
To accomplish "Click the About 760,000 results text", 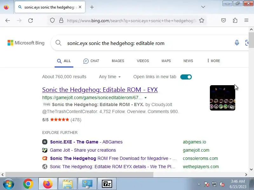I will pos(64,77).
